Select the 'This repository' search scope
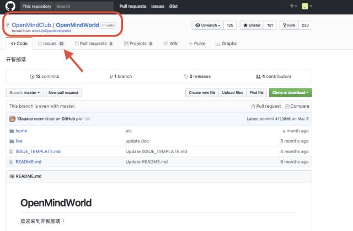The width and height of the screenshot is (353, 231). (x=37, y=6)
